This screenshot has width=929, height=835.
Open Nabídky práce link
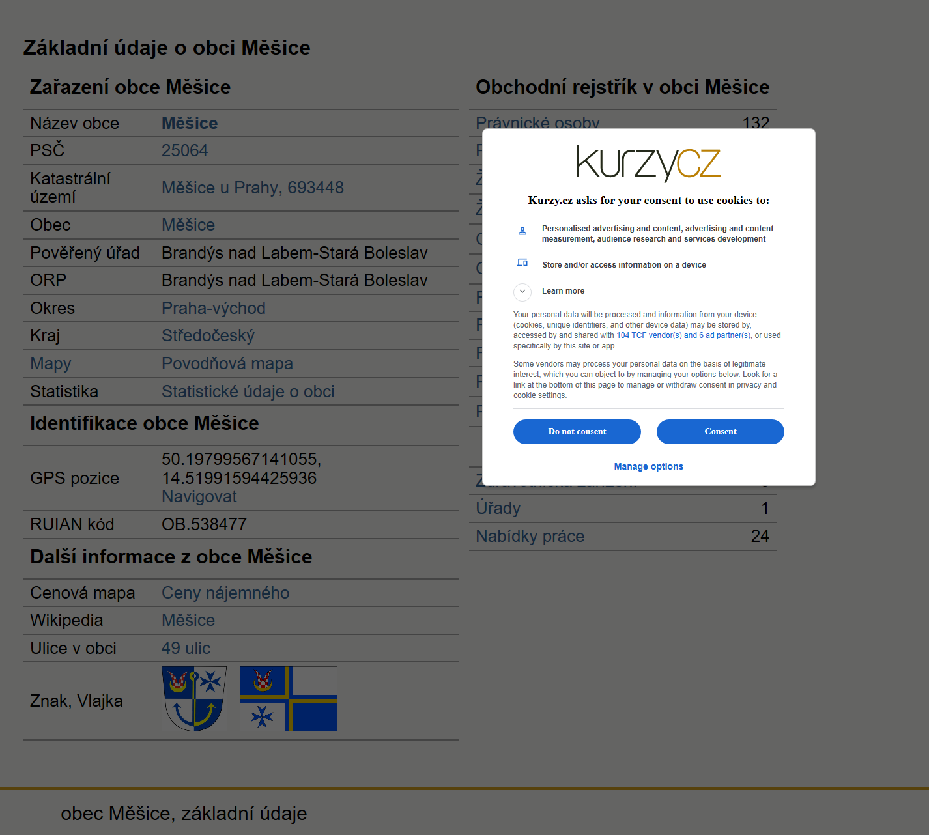tap(530, 536)
